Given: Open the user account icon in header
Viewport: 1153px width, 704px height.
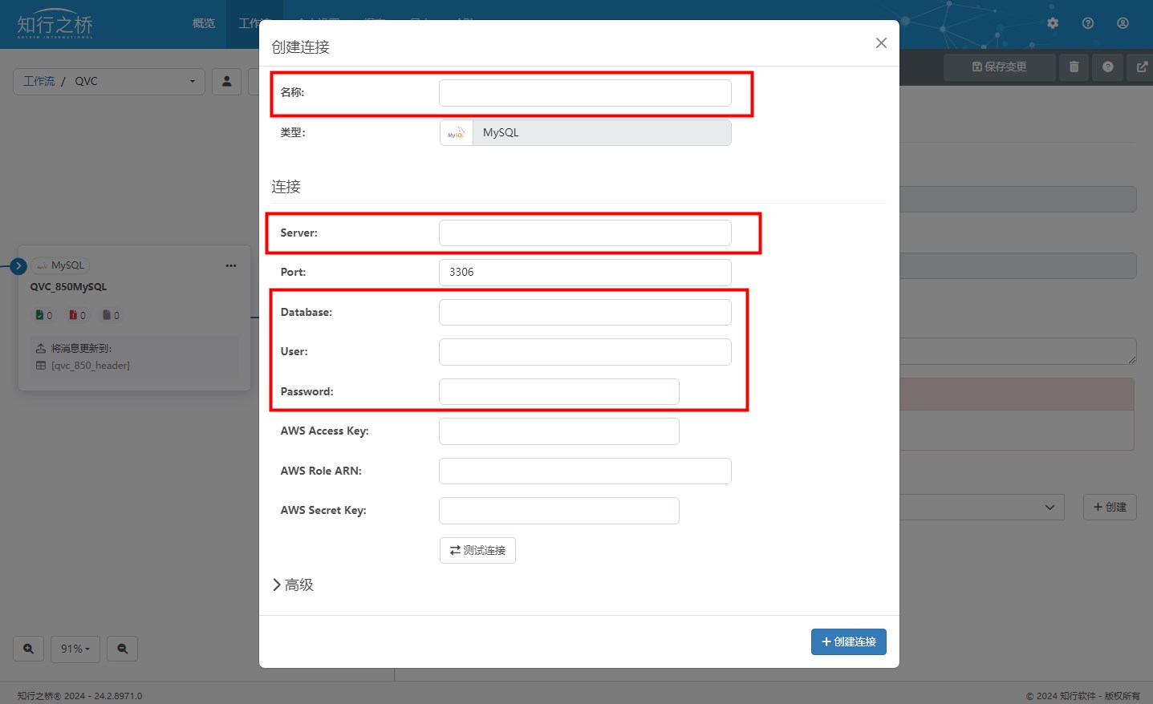Looking at the screenshot, I should (1123, 23).
